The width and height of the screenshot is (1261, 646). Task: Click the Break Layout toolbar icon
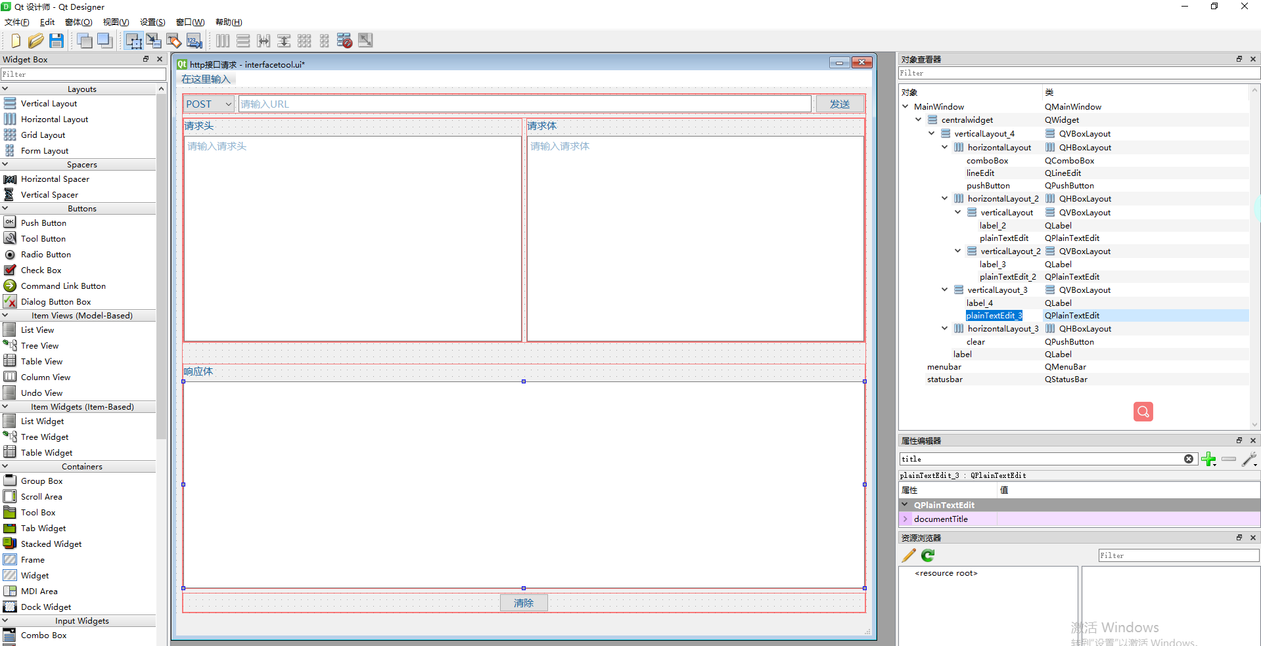click(x=344, y=41)
